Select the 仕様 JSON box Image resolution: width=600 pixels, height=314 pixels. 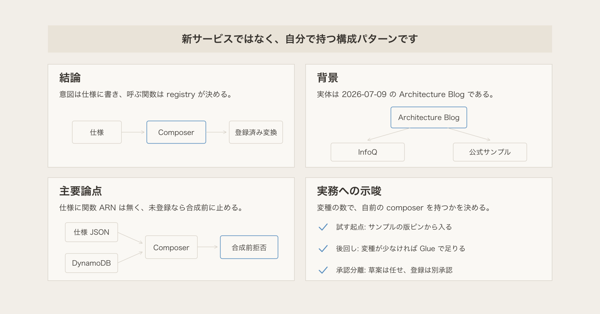click(x=91, y=232)
